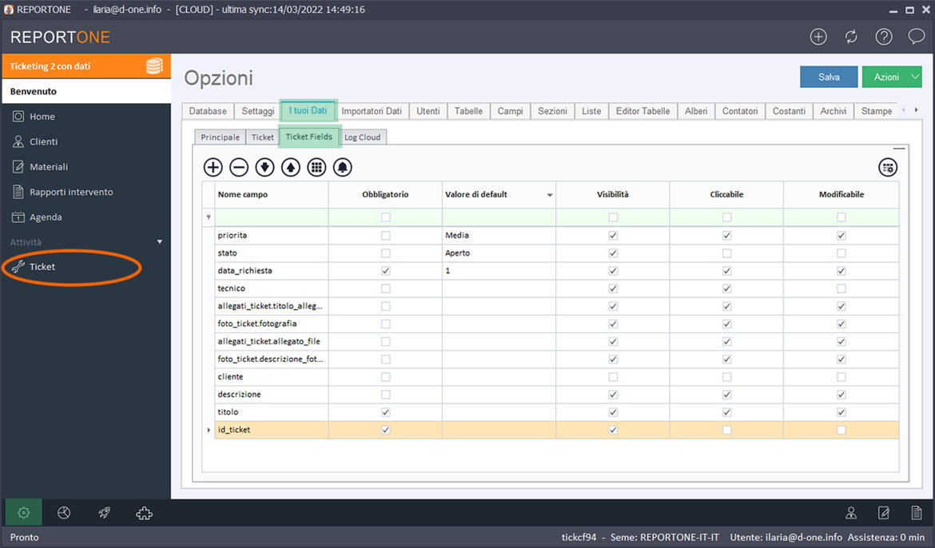Move field down with arrow icon
This screenshot has width=935, height=548.
[x=265, y=167]
